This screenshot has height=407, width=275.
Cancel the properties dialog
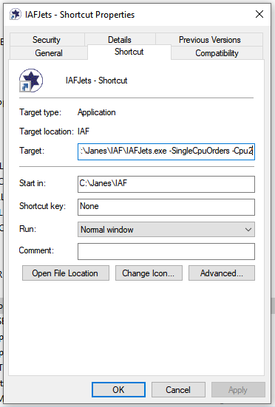click(178, 389)
